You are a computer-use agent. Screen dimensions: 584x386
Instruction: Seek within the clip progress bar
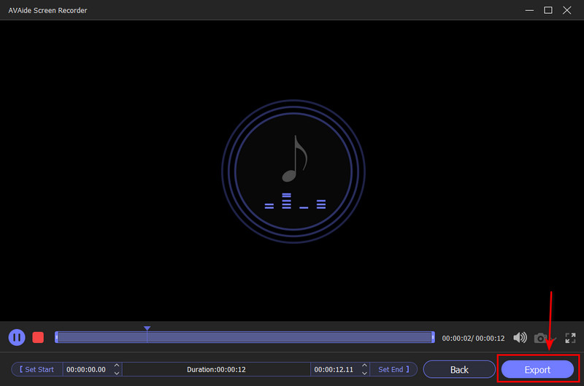pyautogui.click(x=245, y=337)
